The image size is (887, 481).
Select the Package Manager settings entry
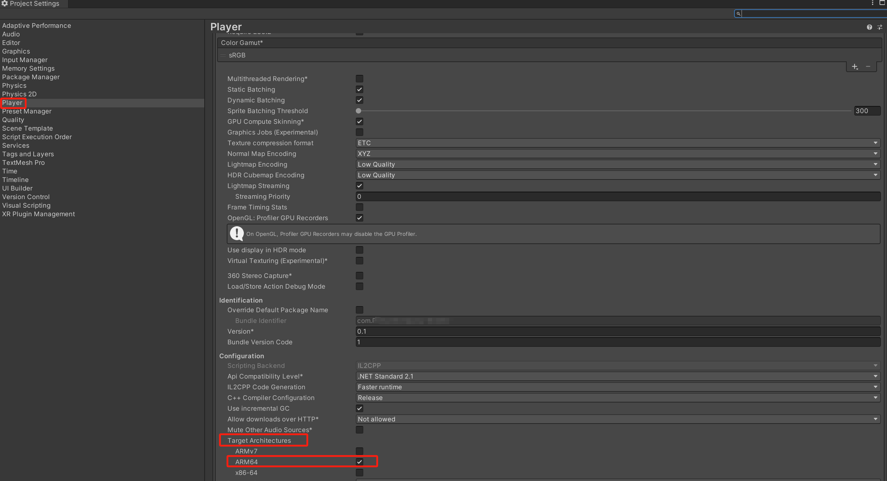[x=31, y=77]
